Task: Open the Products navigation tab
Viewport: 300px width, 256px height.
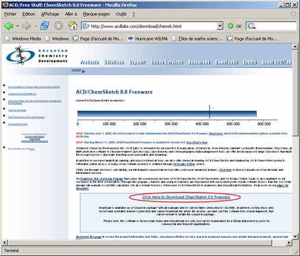Action: coord(90,62)
